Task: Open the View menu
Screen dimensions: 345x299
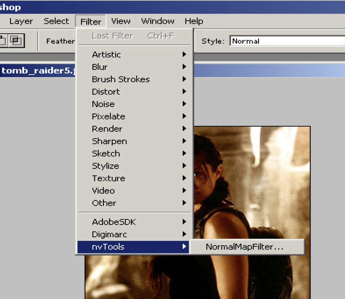Action: click(x=121, y=21)
